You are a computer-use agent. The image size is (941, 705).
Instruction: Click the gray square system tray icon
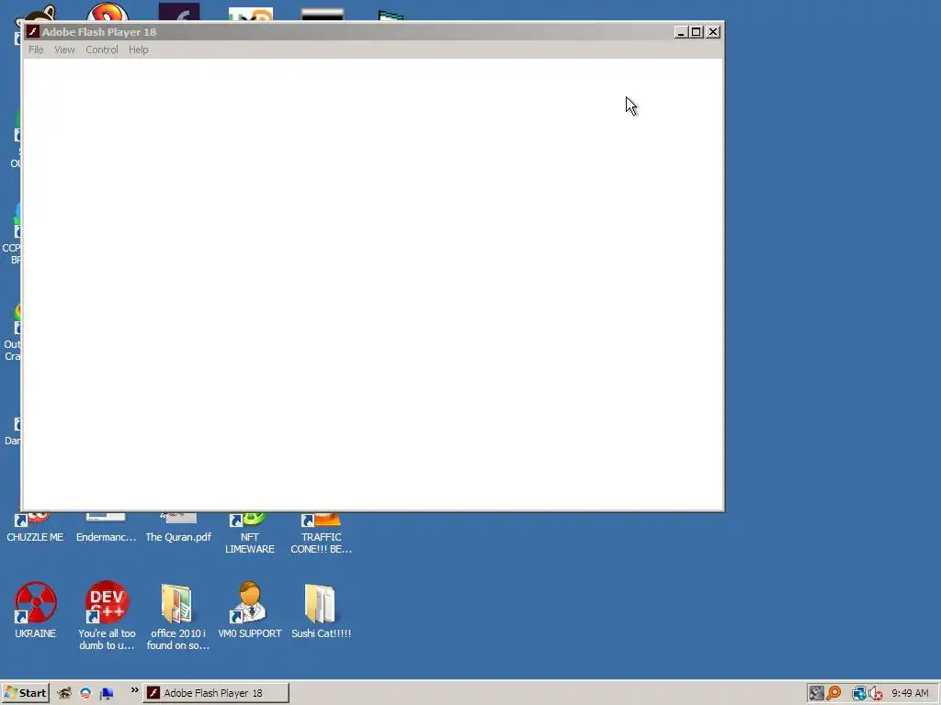(x=816, y=693)
